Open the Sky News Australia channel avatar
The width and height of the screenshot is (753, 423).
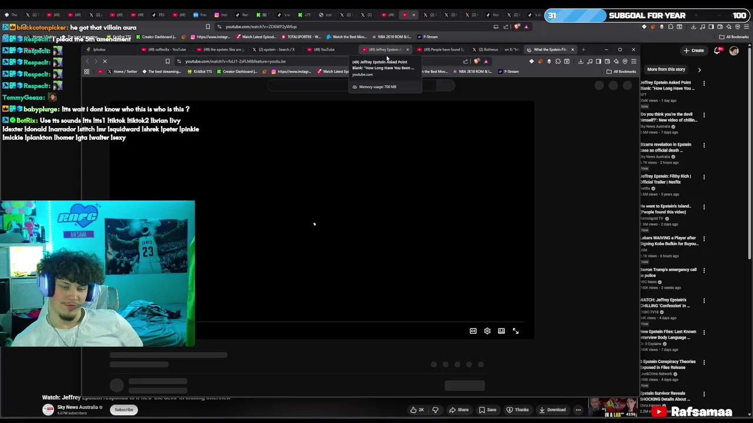tap(48, 410)
